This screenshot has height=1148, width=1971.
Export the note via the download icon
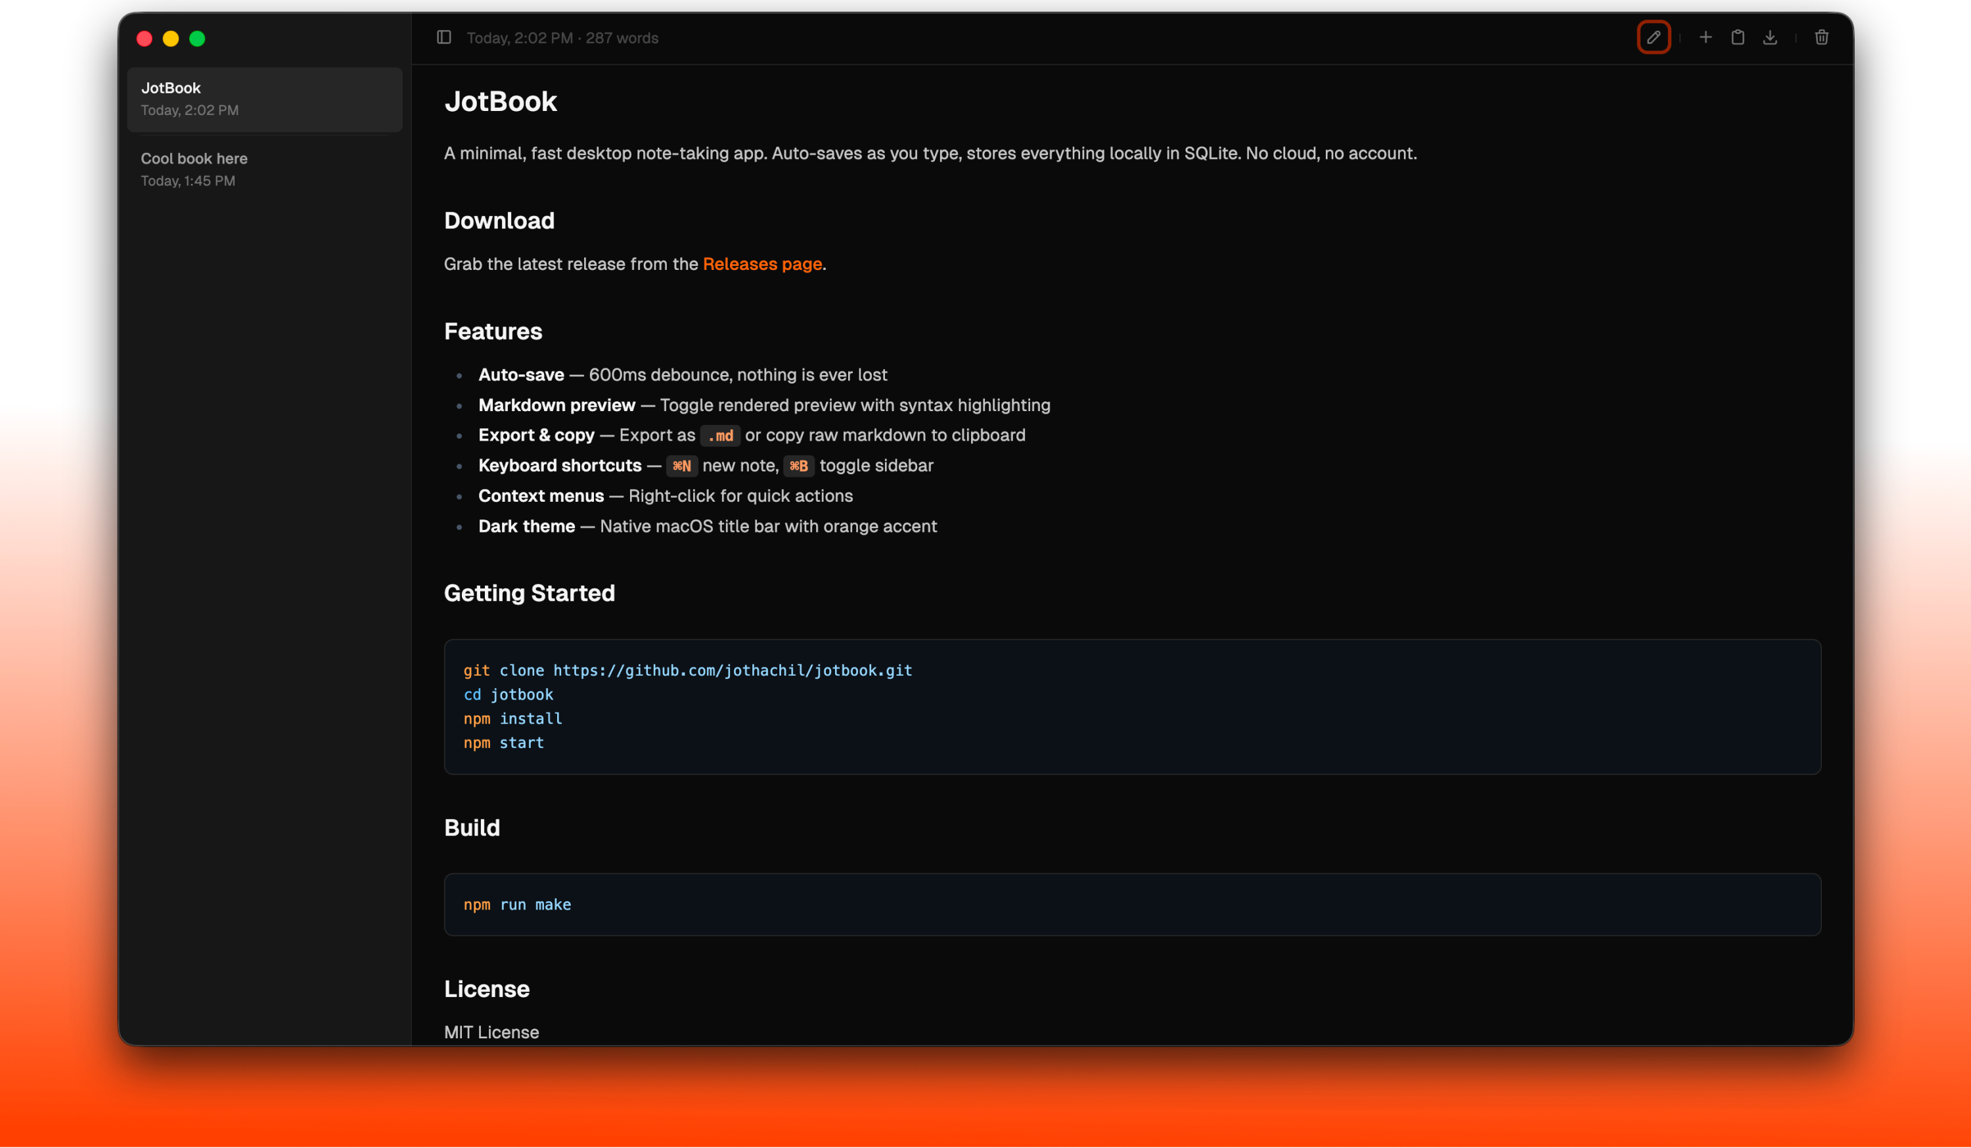click(x=1770, y=37)
